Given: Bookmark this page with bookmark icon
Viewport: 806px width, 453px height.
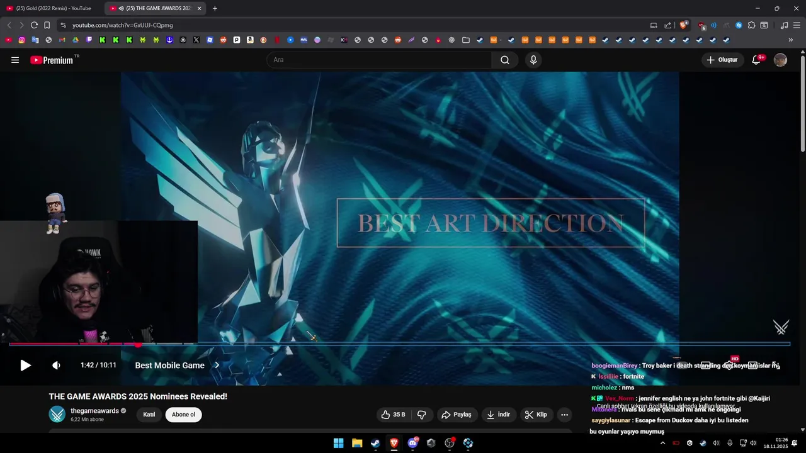Looking at the screenshot, I should coord(47,25).
